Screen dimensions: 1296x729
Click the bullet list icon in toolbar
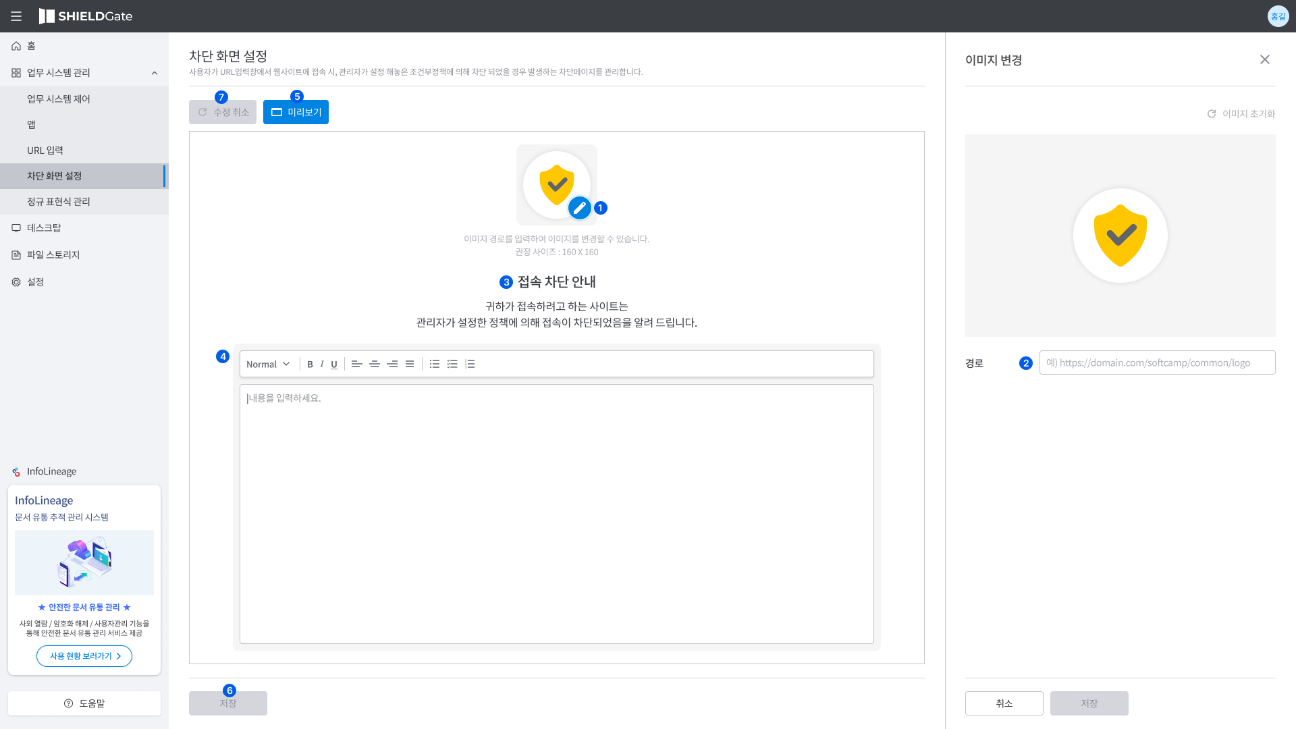click(x=435, y=364)
